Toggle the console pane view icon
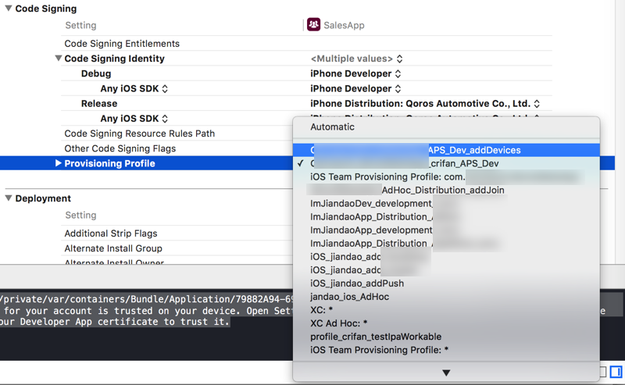The height and width of the screenshot is (385, 625). [616, 372]
